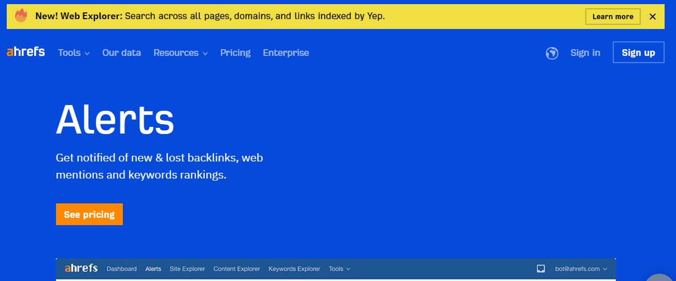676x281 pixels.
Task: Open Keywords Explorer in the preview app bar
Action: 294,269
